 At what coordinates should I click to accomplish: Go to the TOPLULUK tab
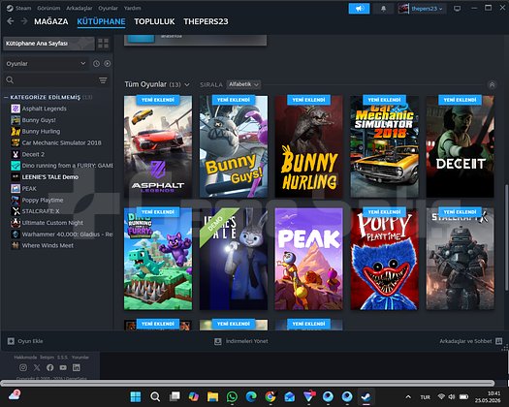pos(154,21)
